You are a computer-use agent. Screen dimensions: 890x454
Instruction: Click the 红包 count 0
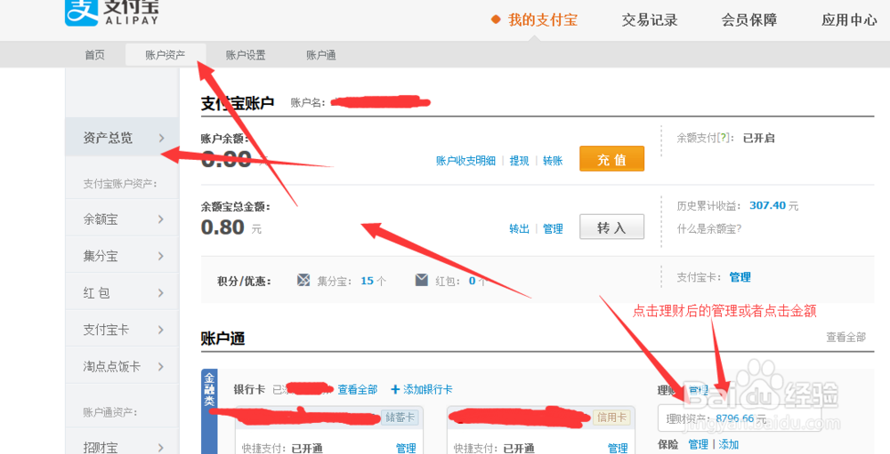[472, 281]
